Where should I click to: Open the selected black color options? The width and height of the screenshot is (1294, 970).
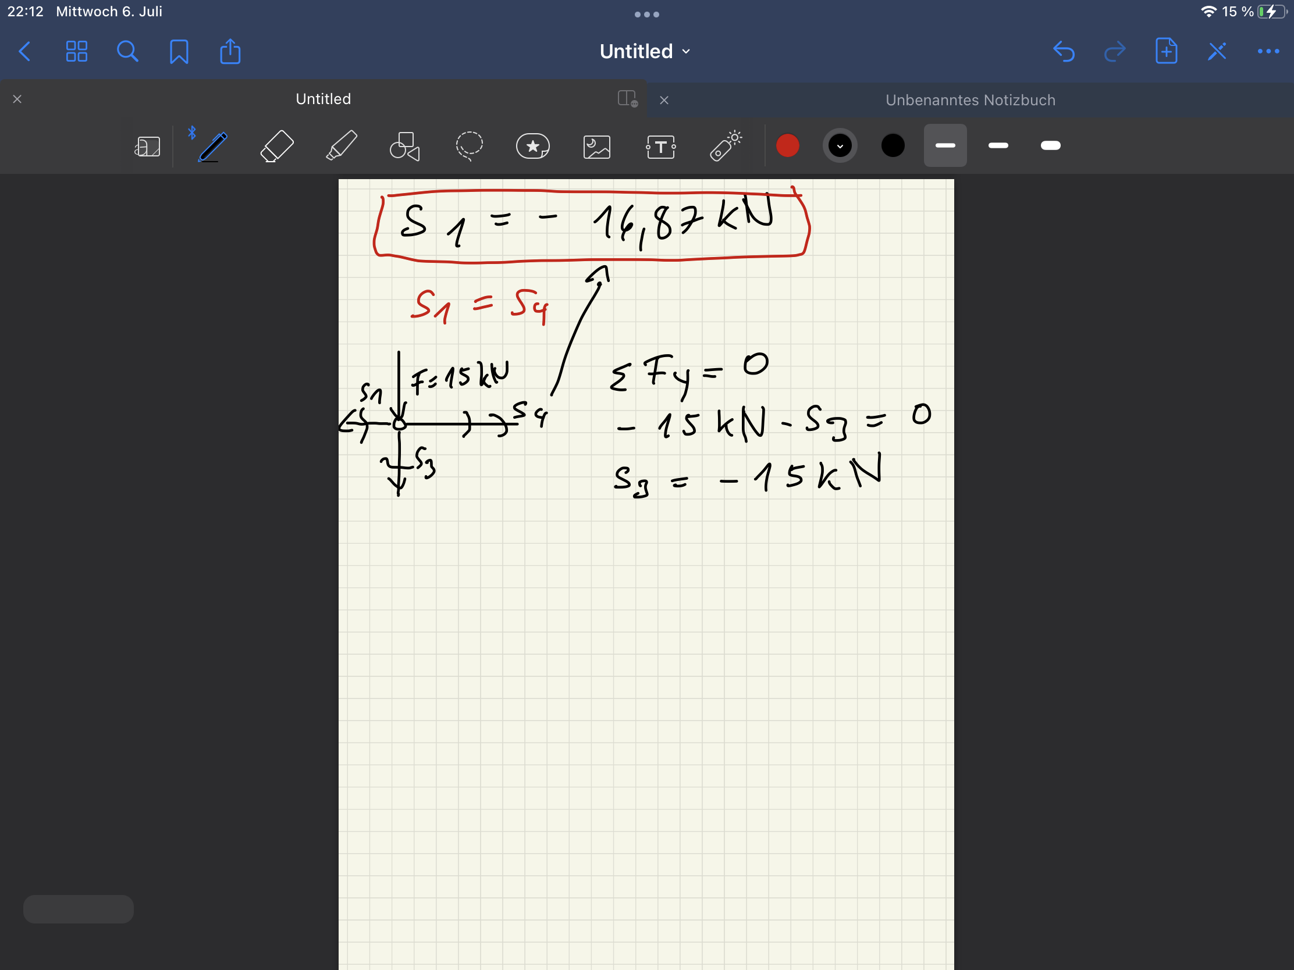pos(840,145)
